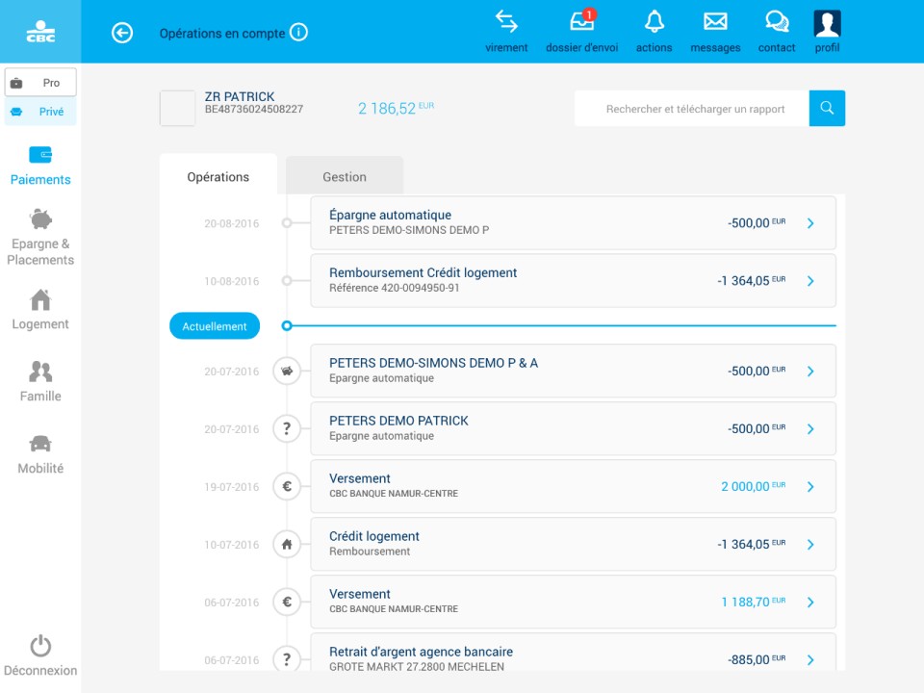
Task: Open the contact chat icon
Action: tap(776, 22)
